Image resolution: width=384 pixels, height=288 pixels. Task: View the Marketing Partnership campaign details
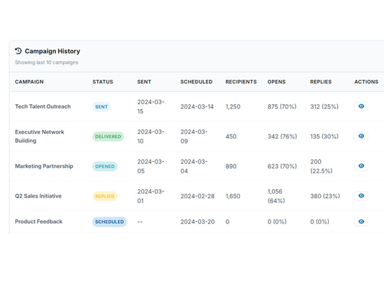pos(361,166)
